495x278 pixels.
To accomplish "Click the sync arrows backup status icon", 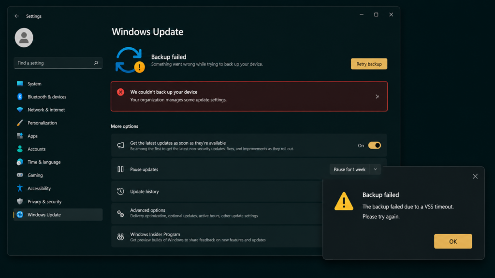I will click(130, 60).
